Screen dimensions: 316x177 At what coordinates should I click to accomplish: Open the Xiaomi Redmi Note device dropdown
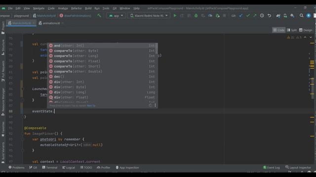pyautogui.click(x=149, y=16)
